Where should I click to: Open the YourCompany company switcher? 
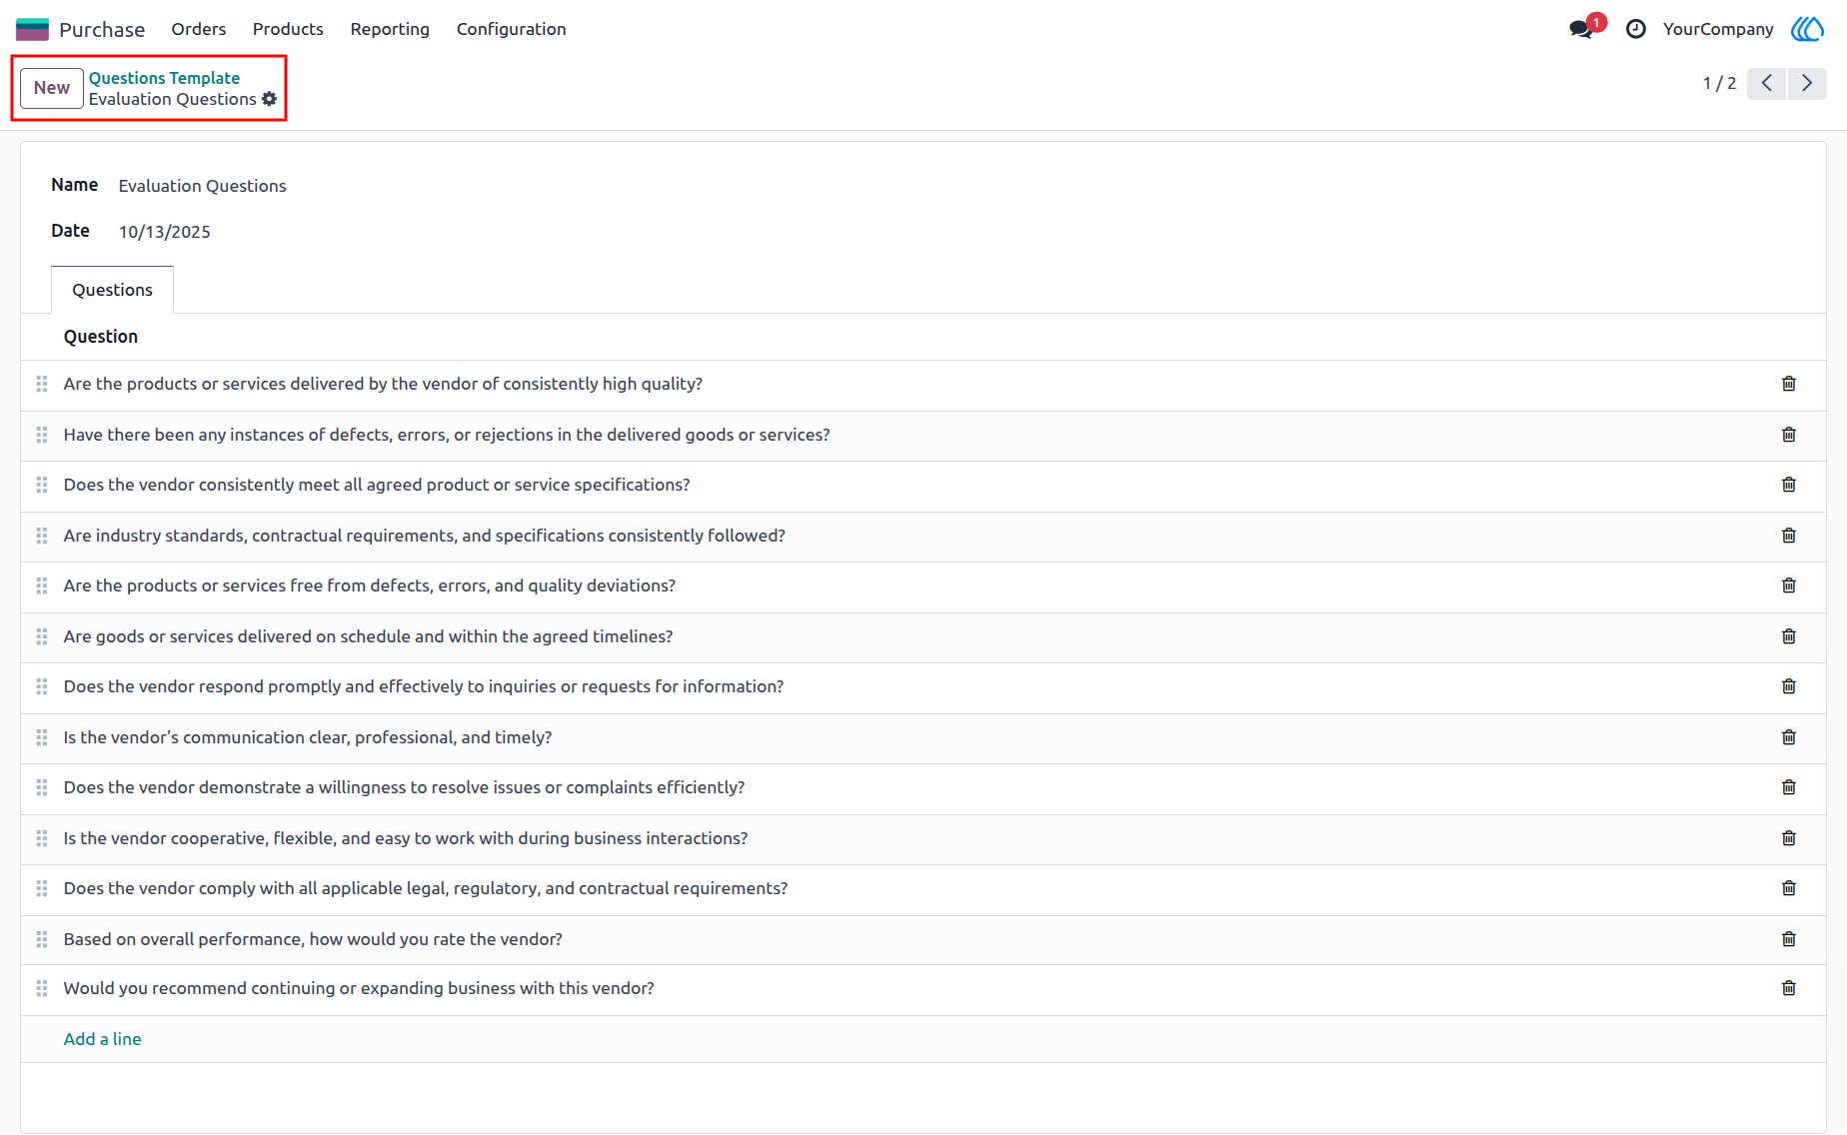[1718, 29]
